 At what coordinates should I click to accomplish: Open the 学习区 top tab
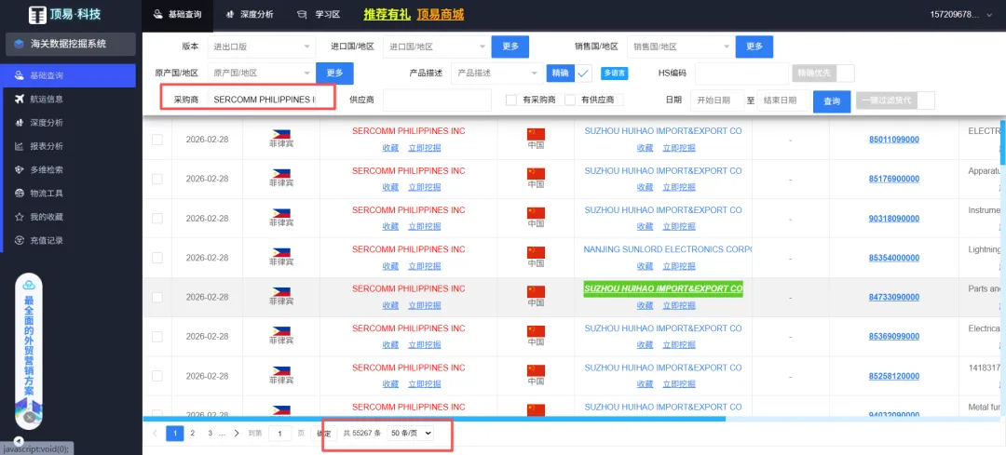[x=319, y=15]
